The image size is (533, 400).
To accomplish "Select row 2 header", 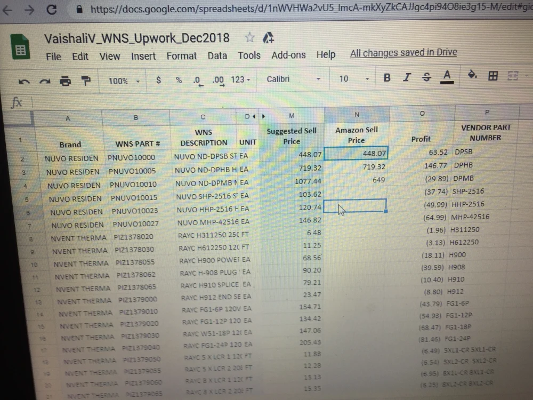I will pos(22,159).
